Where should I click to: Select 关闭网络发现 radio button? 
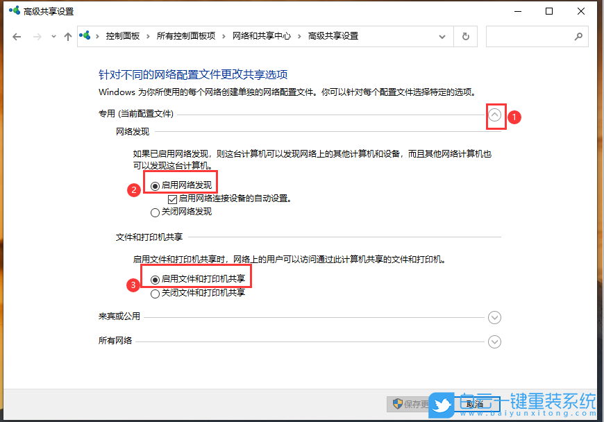tap(155, 212)
